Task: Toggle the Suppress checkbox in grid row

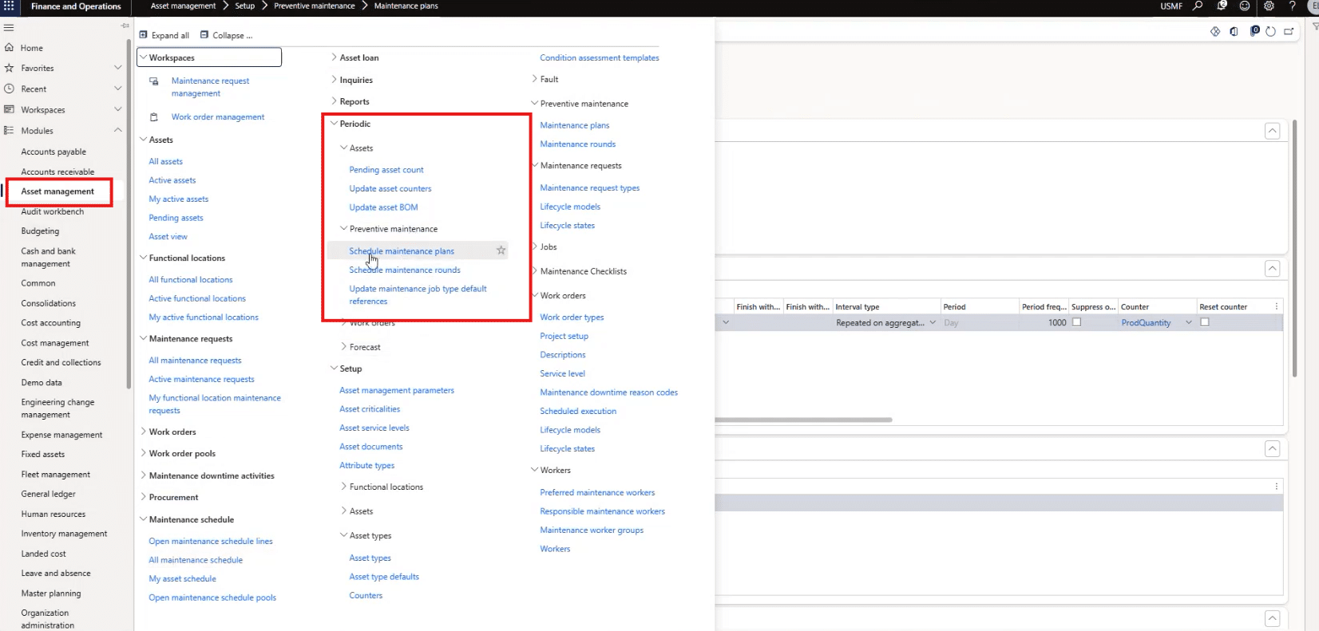Action: [x=1076, y=322]
